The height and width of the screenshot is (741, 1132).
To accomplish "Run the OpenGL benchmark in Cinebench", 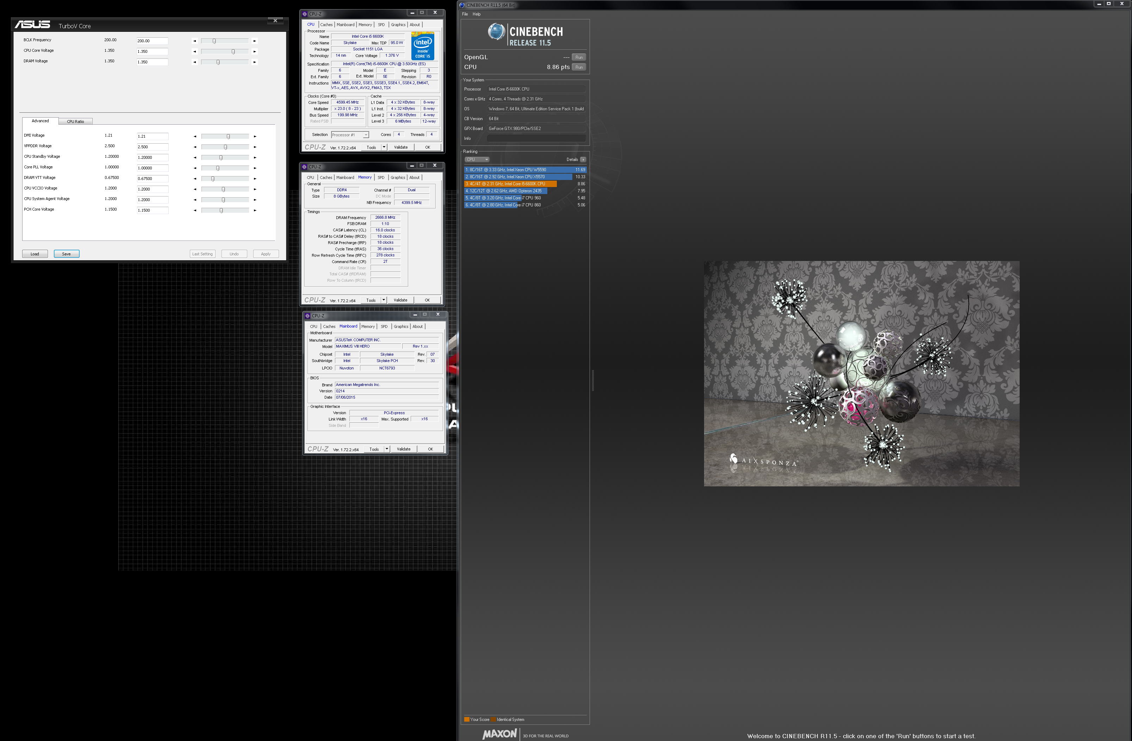I will [579, 57].
